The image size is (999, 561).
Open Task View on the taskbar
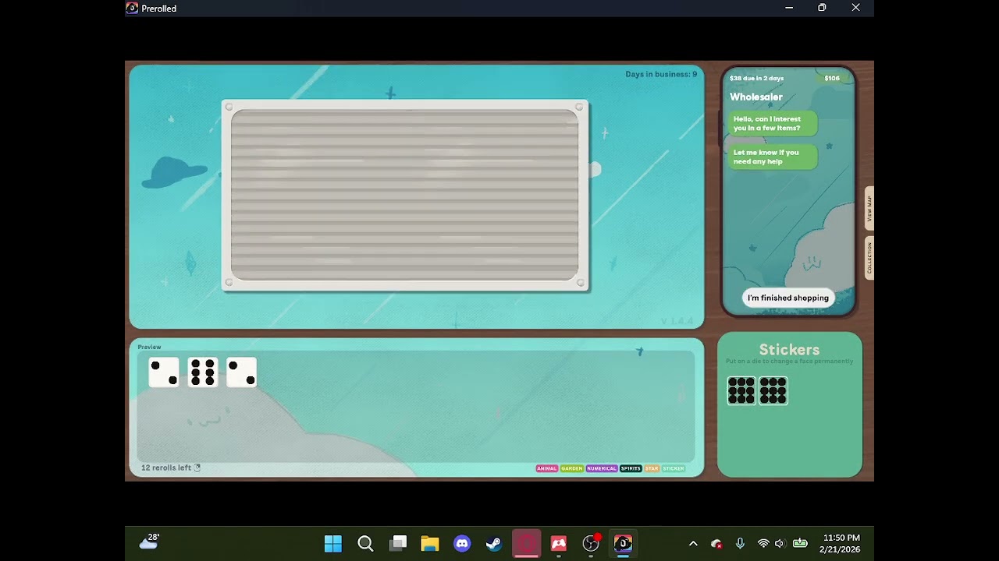tap(398, 543)
